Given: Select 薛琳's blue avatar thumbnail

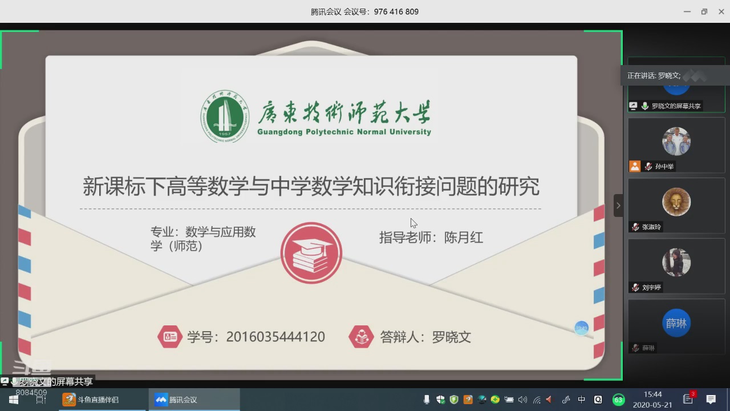Looking at the screenshot, I should click(676, 323).
